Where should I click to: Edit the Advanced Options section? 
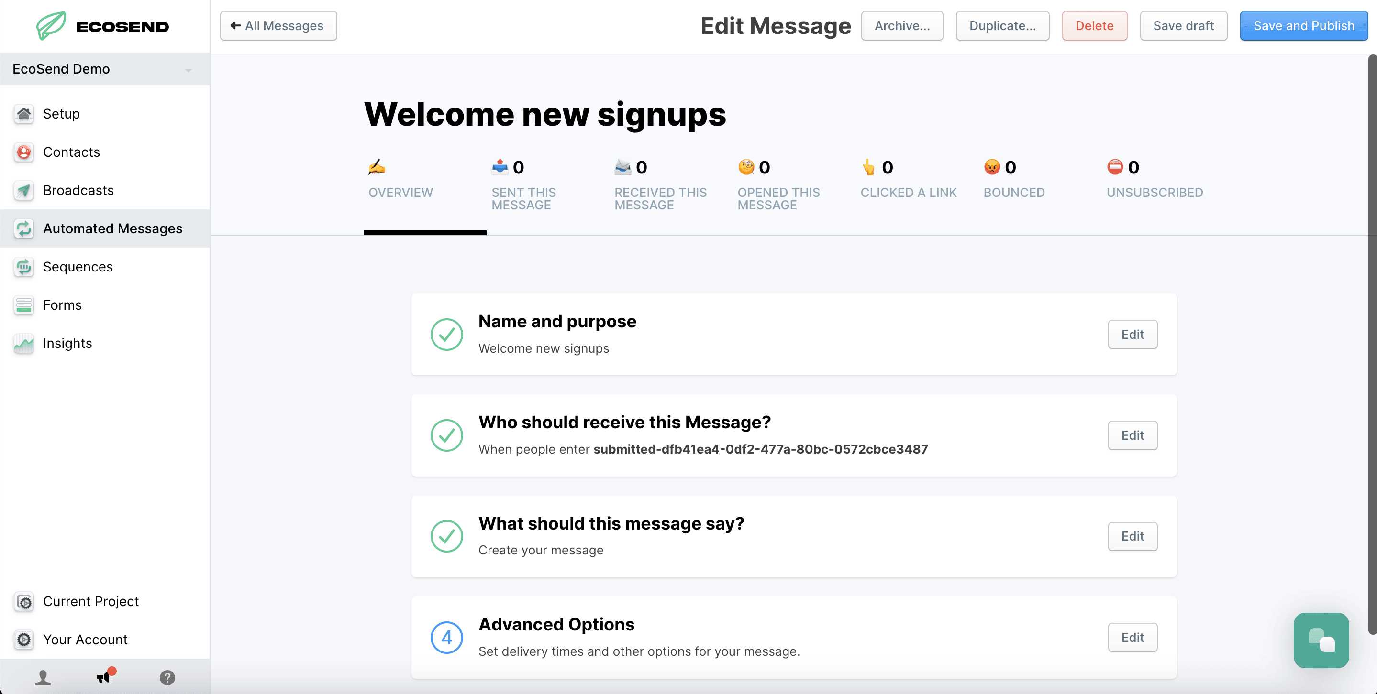pyautogui.click(x=1132, y=638)
